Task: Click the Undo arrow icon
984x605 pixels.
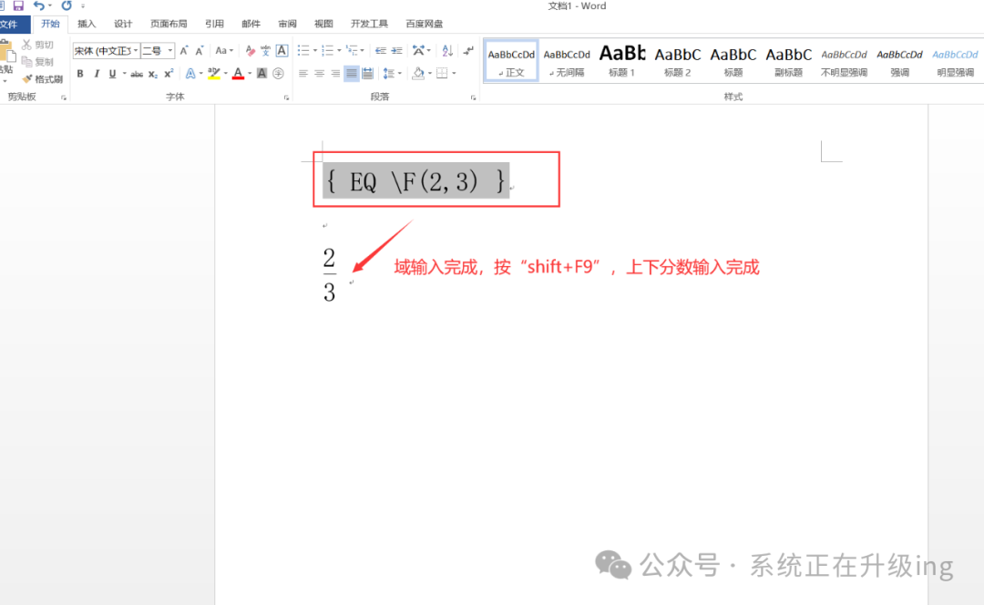Action: pyautogui.click(x=39, y=5)
